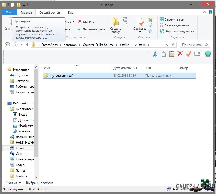Click common in the address path
The image size is (216, 194).
click(70, 45)
